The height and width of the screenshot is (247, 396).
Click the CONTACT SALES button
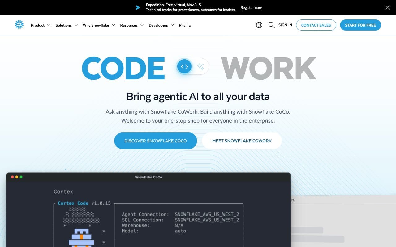click(x=316, y=25)
